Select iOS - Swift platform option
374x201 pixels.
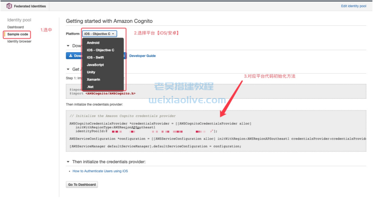pos(95,57)
